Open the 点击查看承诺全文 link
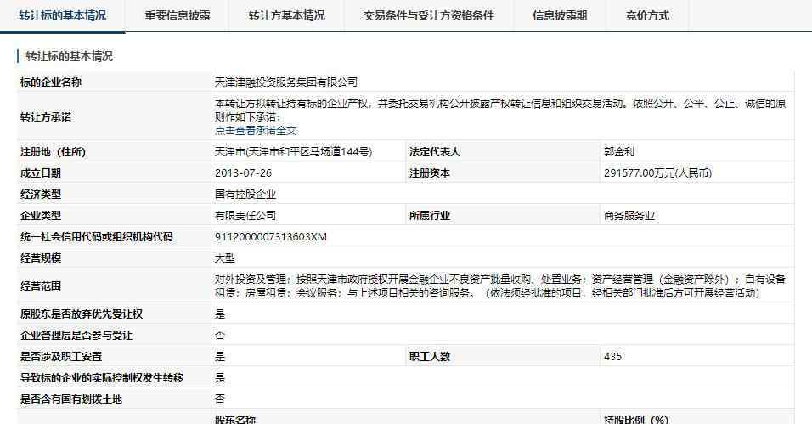 coord(256,131)
